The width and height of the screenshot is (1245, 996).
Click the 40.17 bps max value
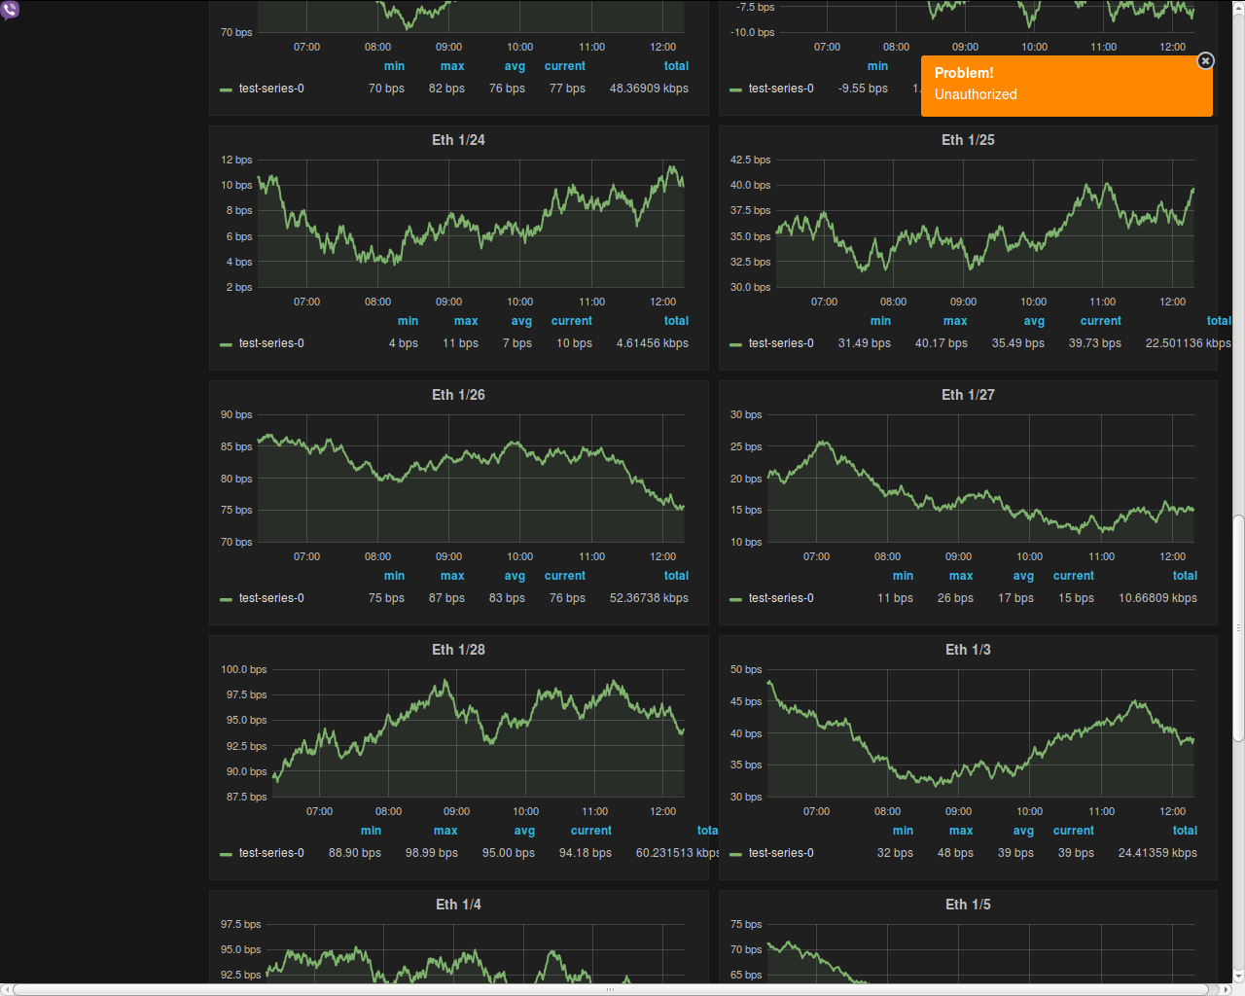tap(942, 343)
